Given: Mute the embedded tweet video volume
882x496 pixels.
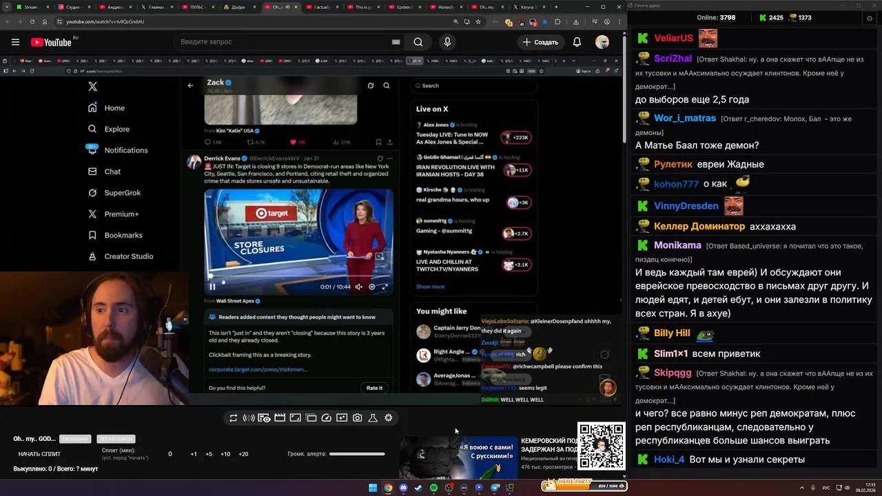Looking at the screenshot, I should [358, 287].
